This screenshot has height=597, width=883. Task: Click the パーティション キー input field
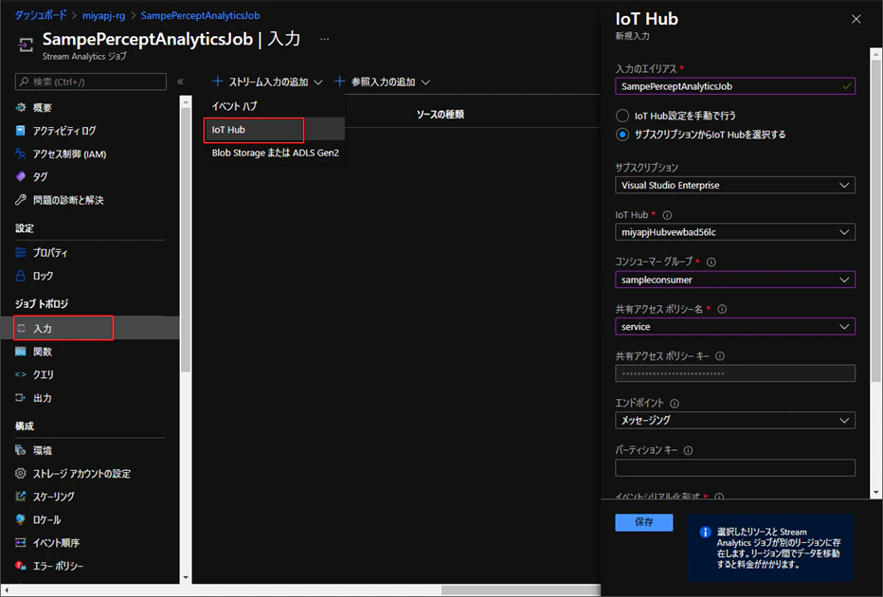(x=735, y=467)
